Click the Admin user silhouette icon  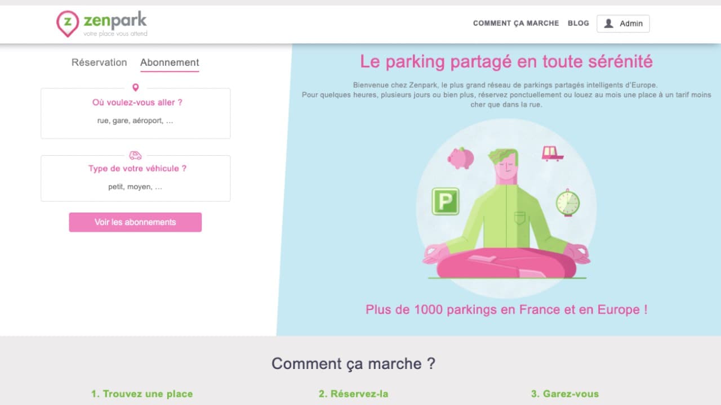pos(608,24)
